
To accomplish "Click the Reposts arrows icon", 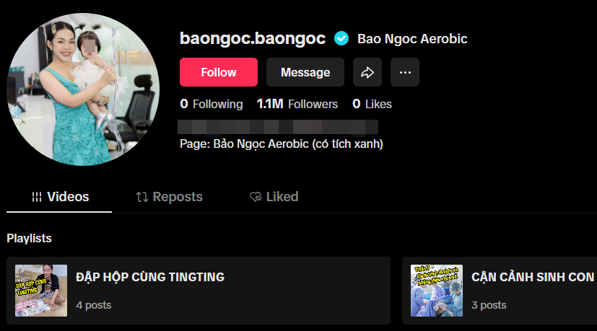I will (142, 197).
